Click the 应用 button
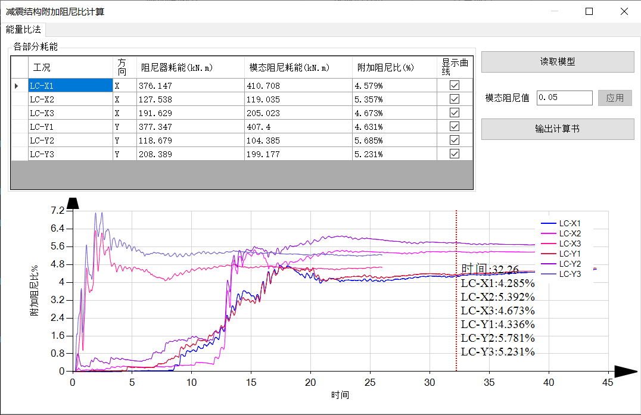Image resolution: width=641 pixels, height=415 pixels. coord(614,98)
